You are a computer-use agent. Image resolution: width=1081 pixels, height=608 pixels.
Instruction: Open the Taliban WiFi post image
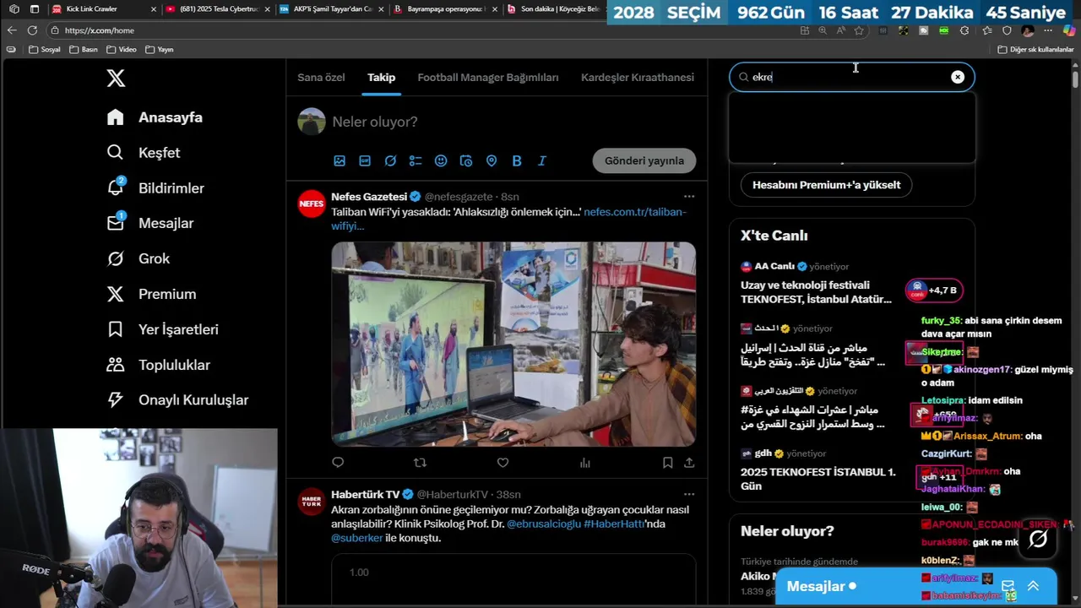tap(513, 344)
